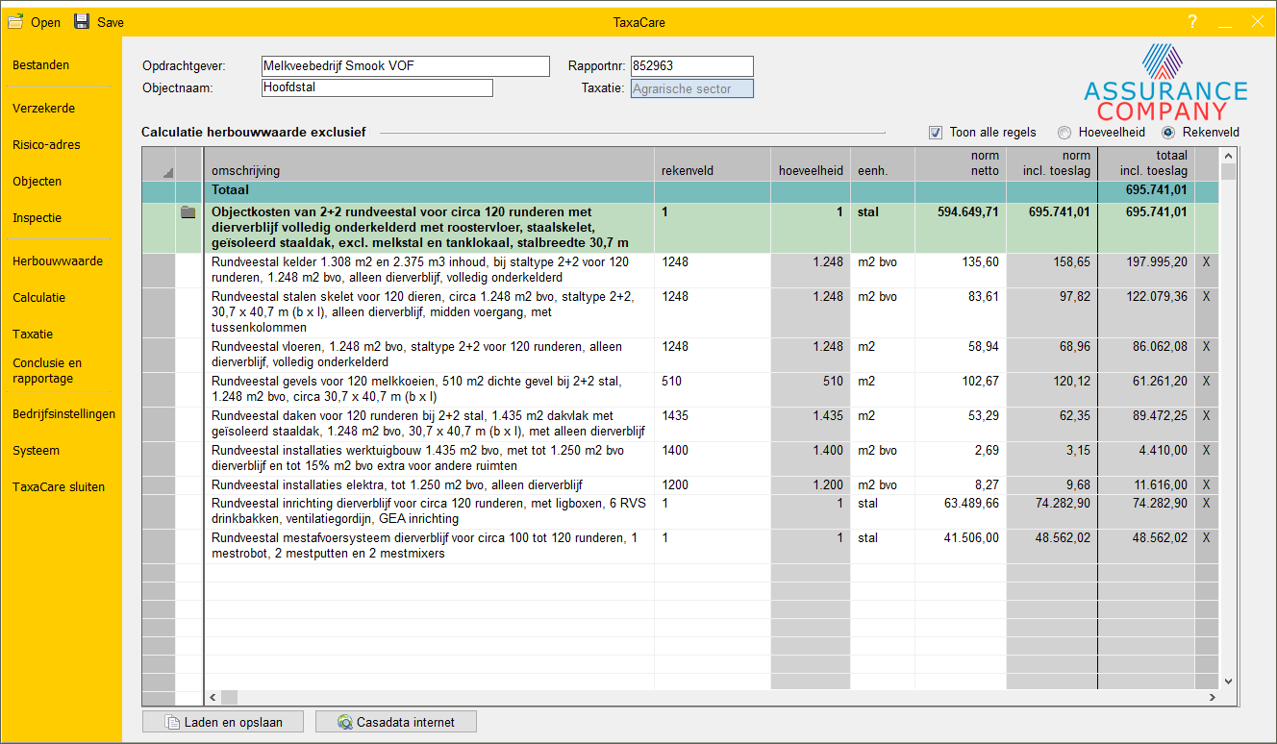Uncheck the Toon alle regels checkbox
Image resolution: width=1277 pixels, height=744 pixels.
pyautogui.click(x=936, y=133)
